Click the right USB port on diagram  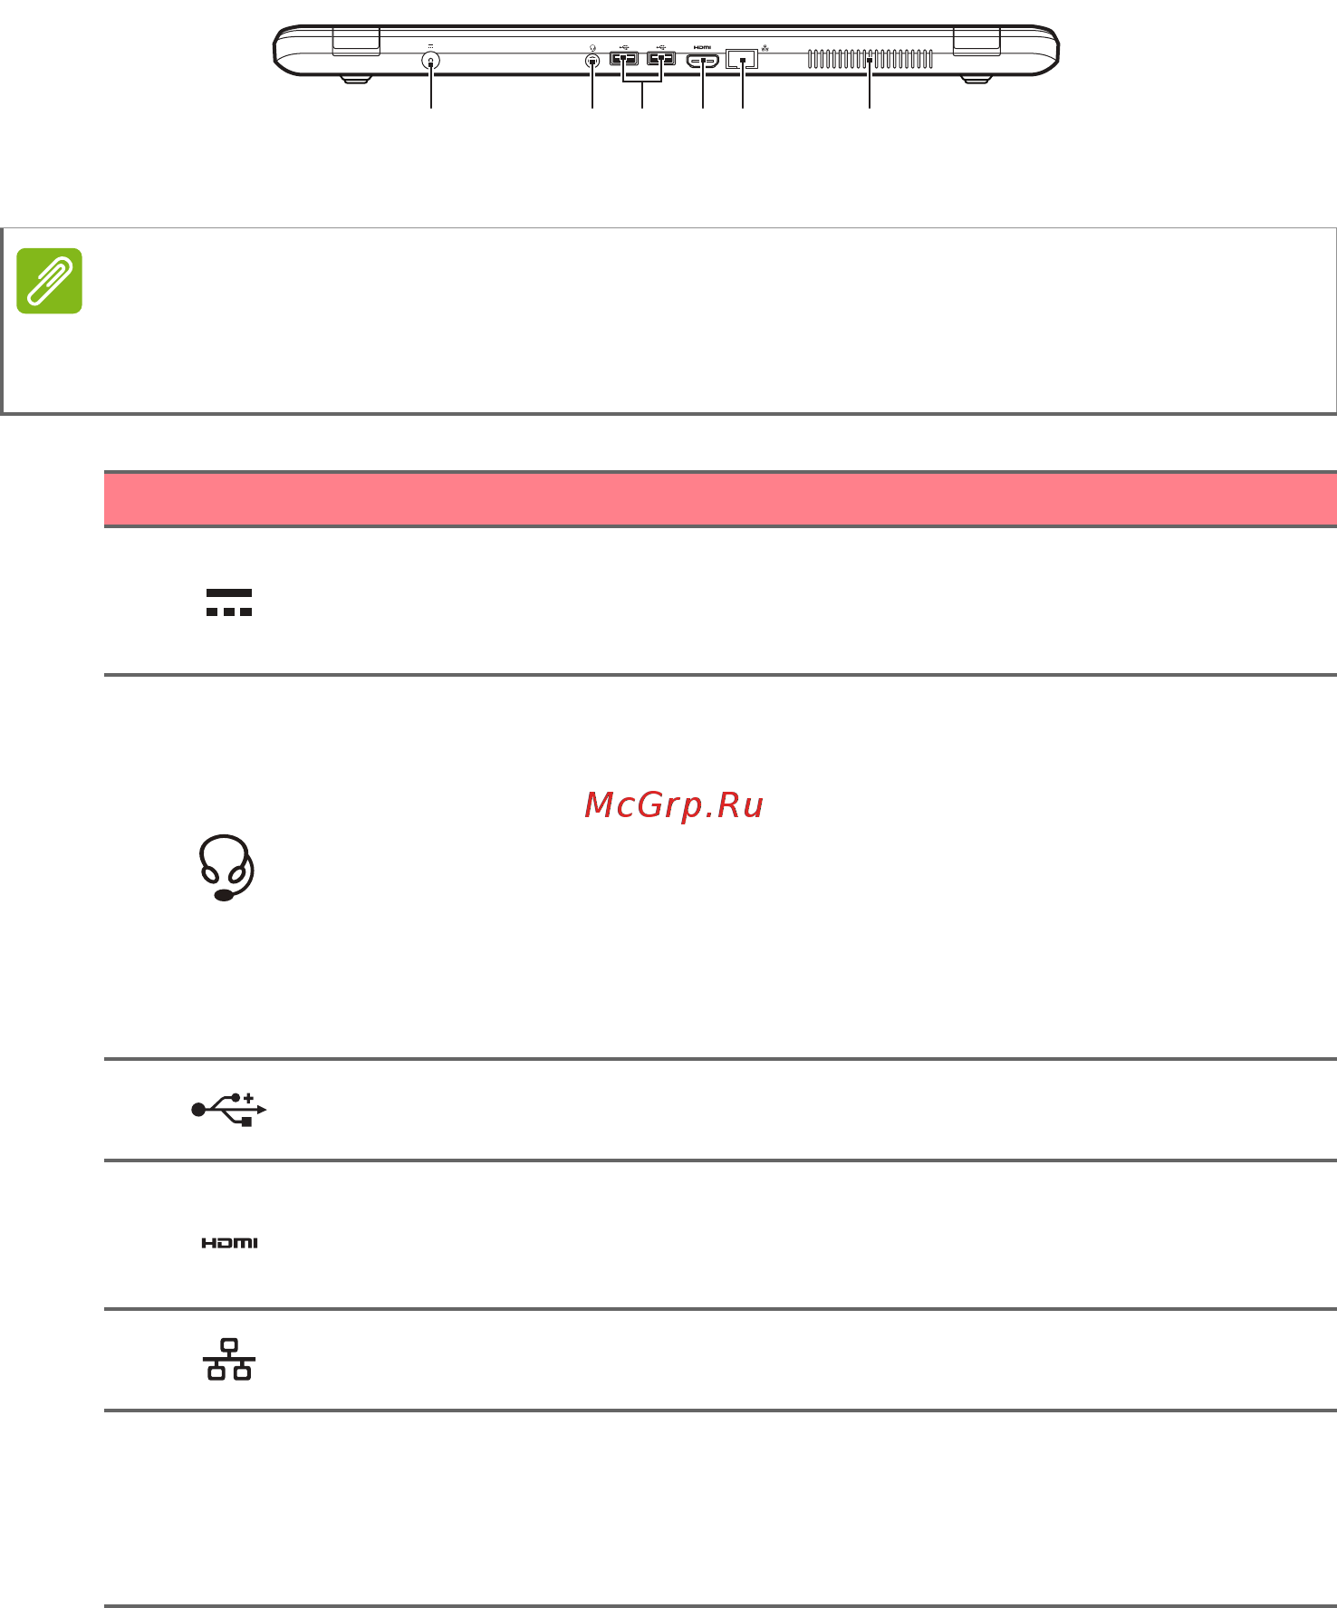pos(661,61)
